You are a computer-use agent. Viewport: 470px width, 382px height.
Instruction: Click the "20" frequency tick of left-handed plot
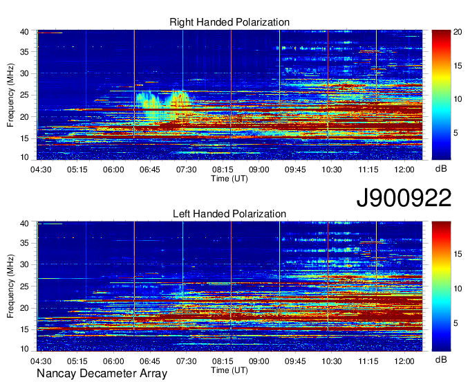(x=24, y=308)
